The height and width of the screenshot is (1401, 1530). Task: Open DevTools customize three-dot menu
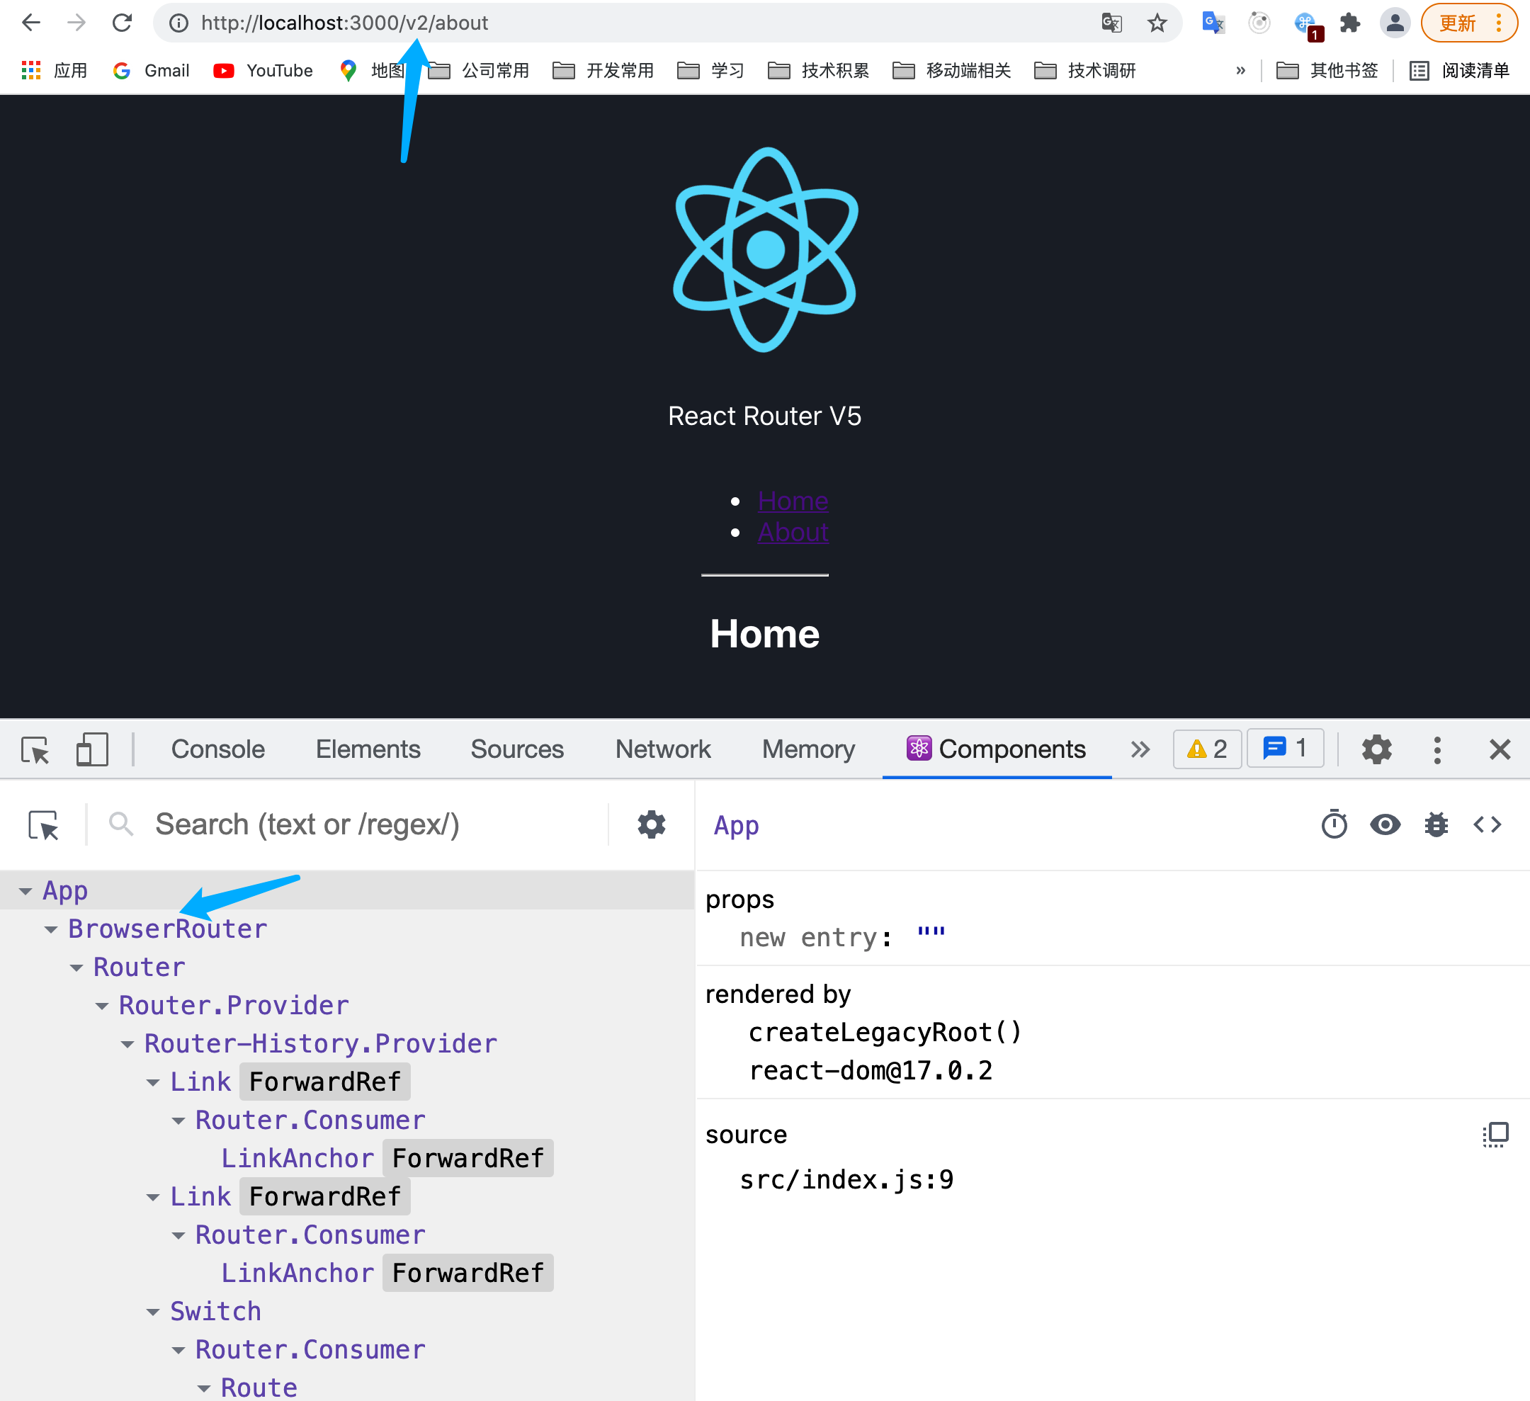1436,750
